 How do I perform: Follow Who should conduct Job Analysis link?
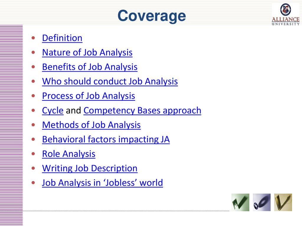(110, 82)
